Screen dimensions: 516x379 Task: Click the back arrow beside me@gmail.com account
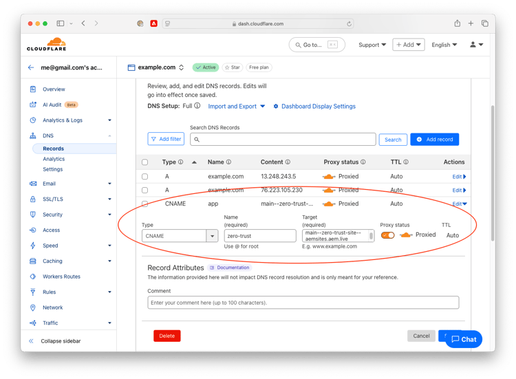[x=31, y=67]
